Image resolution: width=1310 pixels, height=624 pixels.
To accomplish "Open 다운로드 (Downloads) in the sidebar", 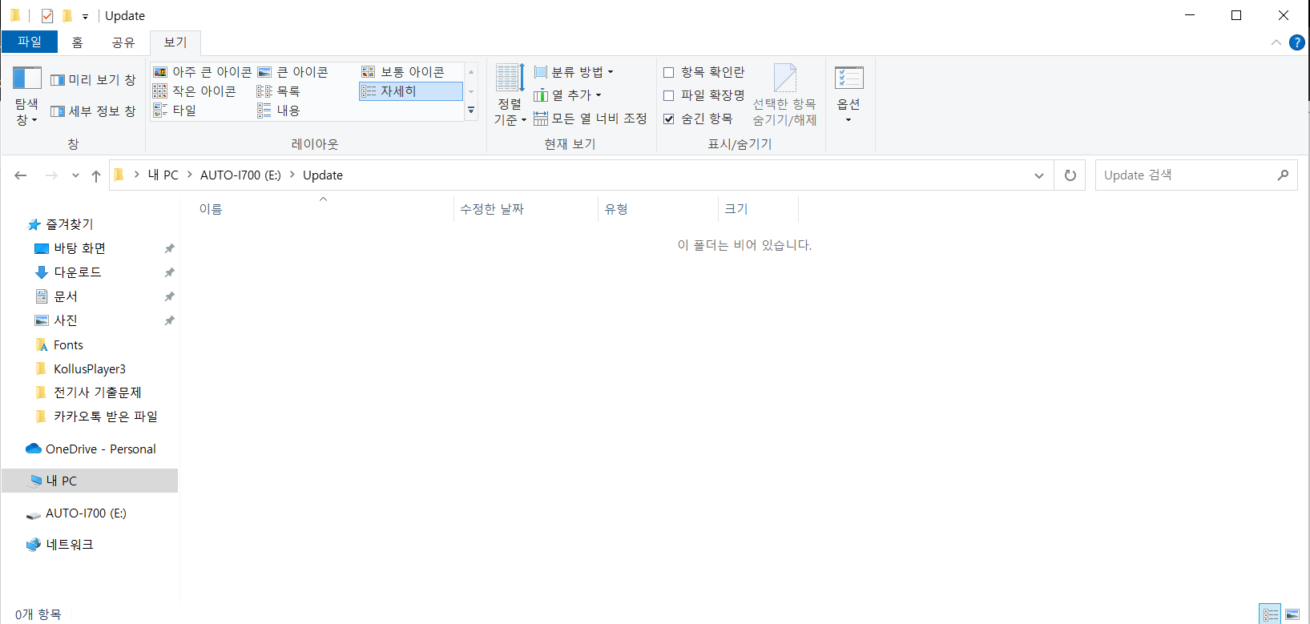I will [78, 272].
